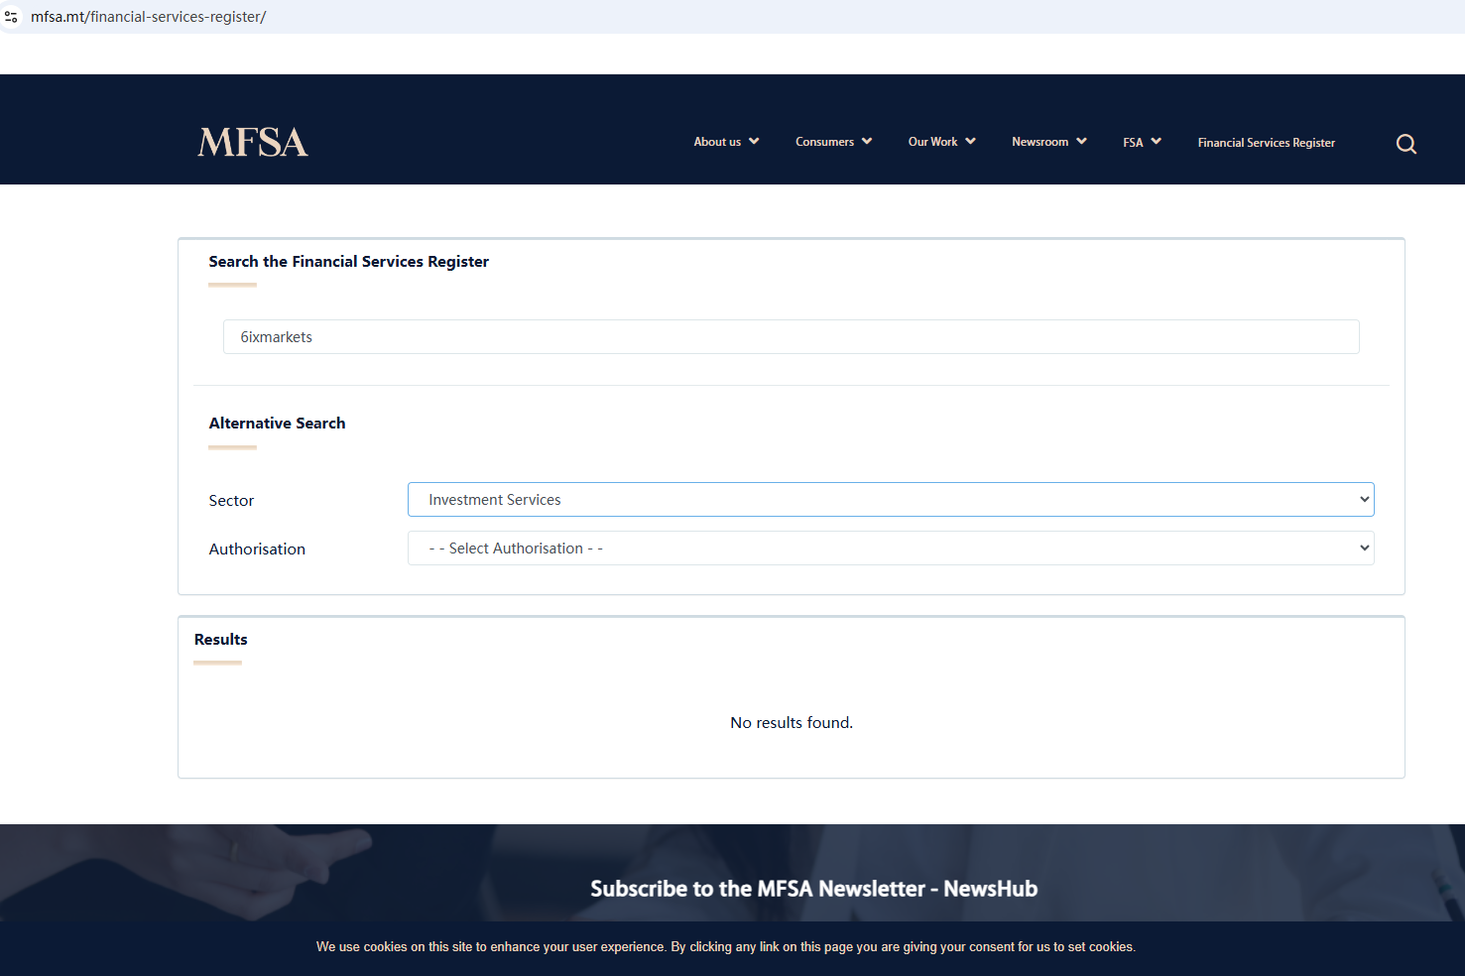This screenshot has height=976, width=1465.
Task: Click the cookie consent notice text
Action: [726, 947]
